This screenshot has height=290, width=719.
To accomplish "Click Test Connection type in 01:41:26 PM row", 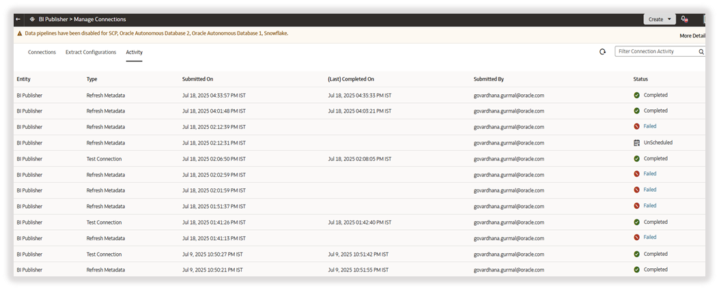I will click(x=104, y=222).
